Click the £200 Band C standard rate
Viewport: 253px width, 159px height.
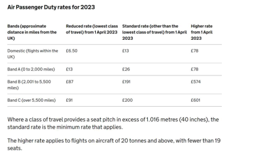127,100
